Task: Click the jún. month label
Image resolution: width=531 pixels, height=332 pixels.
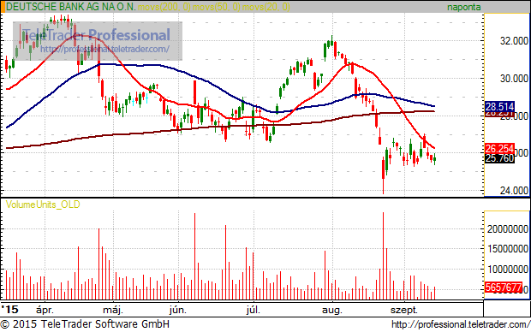Action: [178, 310]
